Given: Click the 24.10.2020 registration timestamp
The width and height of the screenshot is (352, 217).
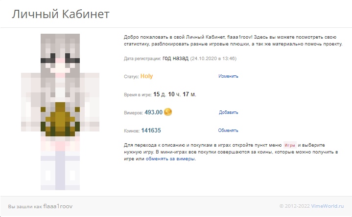Looking at the screenshot, I should (213, 59).
